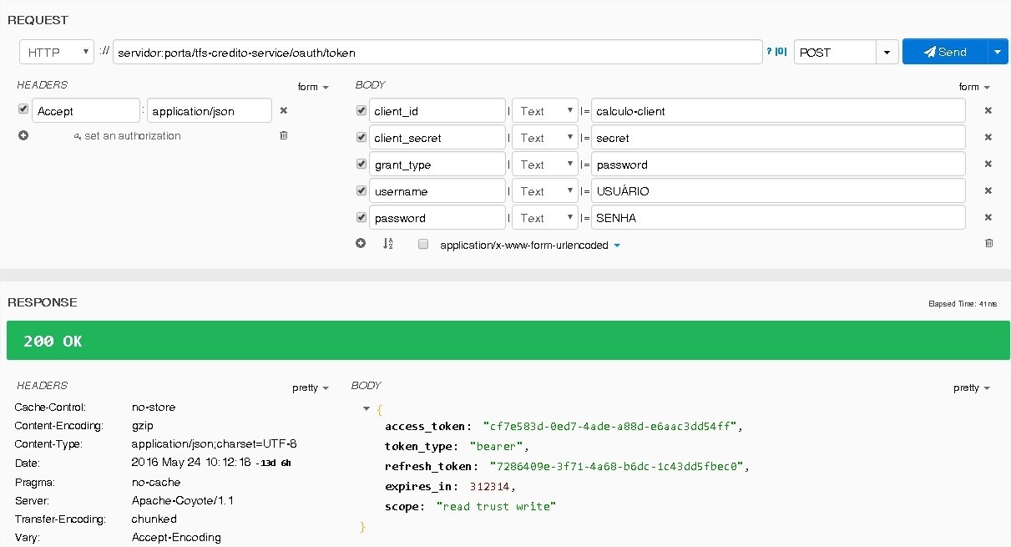Uncheck the Accept header checkbox
The image size is (1011, 547).
pos(23,109)
